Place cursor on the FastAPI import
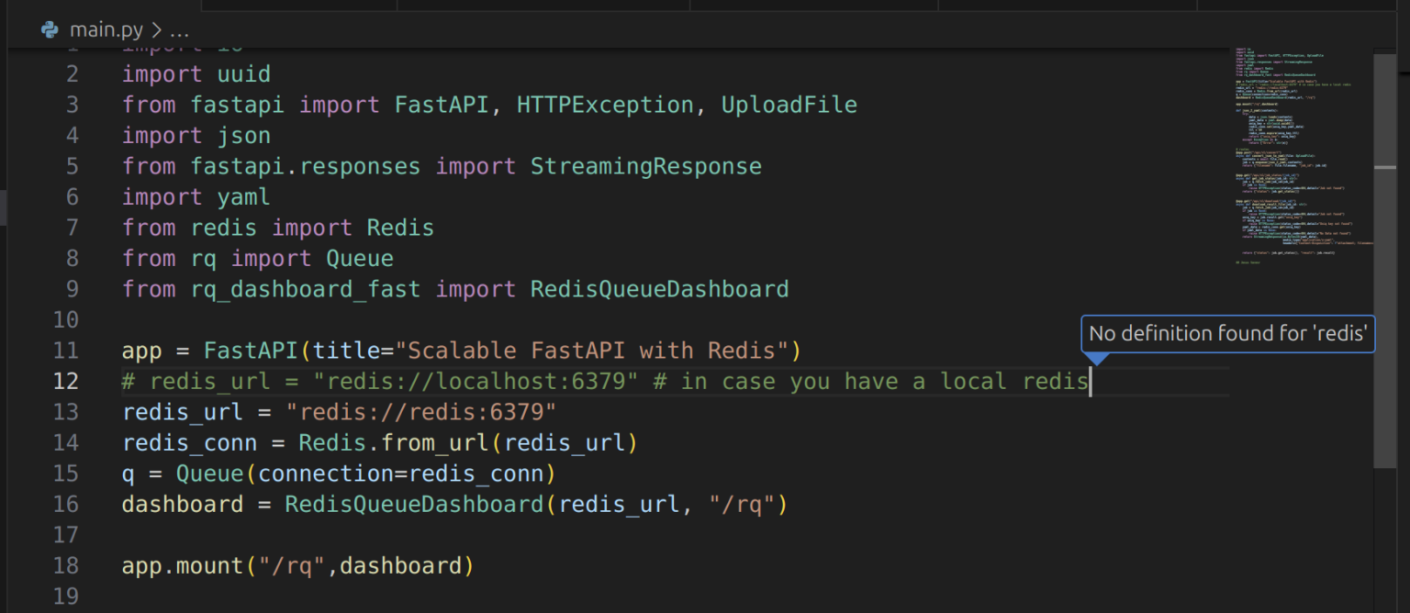1410x613 pixels. (442, 104)
